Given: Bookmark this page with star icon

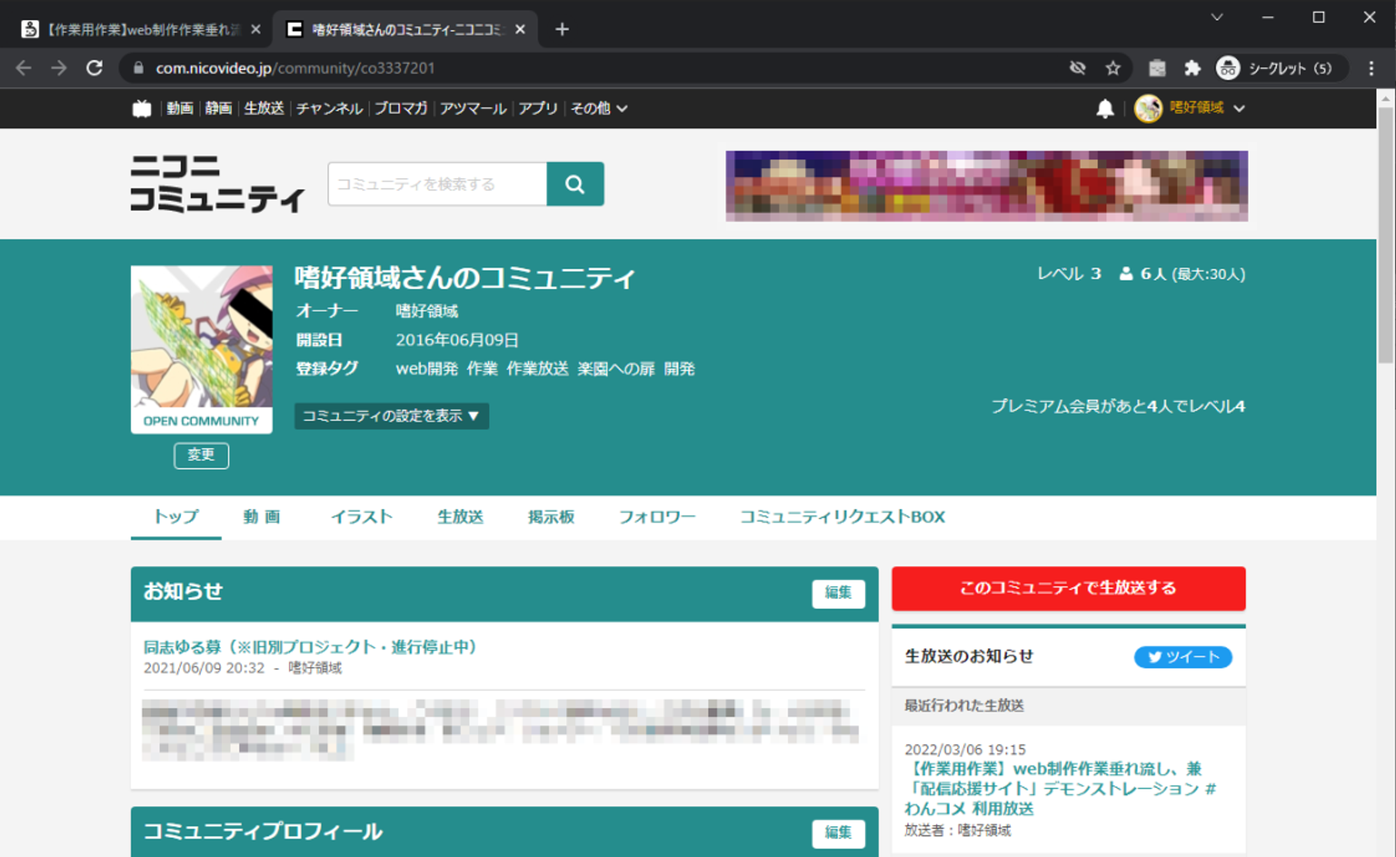Looking at the screenshot, I should coord(1113,68).
